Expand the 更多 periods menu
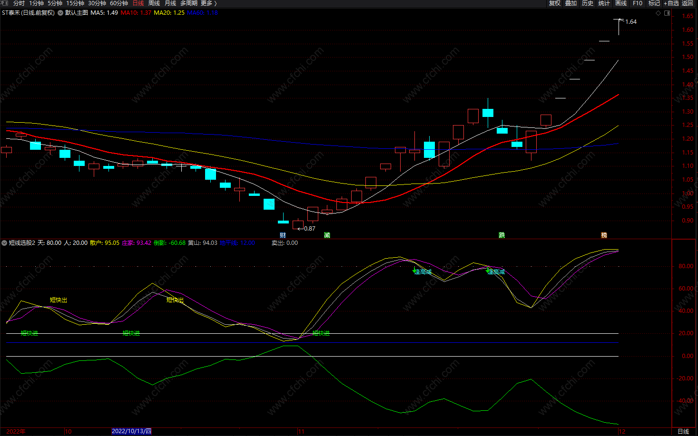The width and height of the screenshot is (698, 436). [x=208, y=3]
